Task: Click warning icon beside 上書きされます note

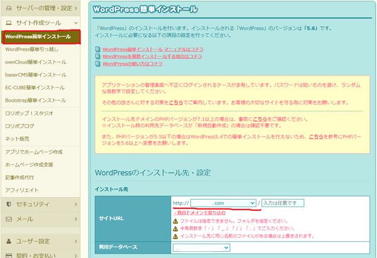Action: click(175, 237)
